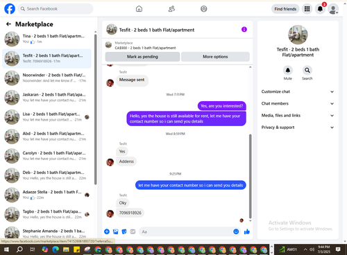Attach a photo with the image icon

[x=115, y=231]
